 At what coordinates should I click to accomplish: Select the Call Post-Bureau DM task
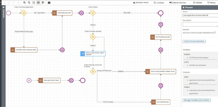(161, 37)
